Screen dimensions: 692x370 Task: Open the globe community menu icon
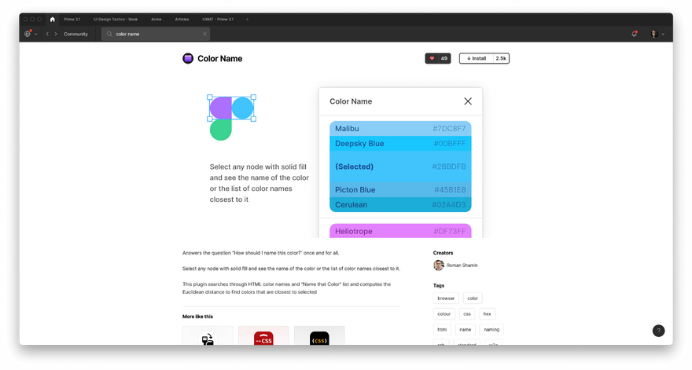coord(28,34)
